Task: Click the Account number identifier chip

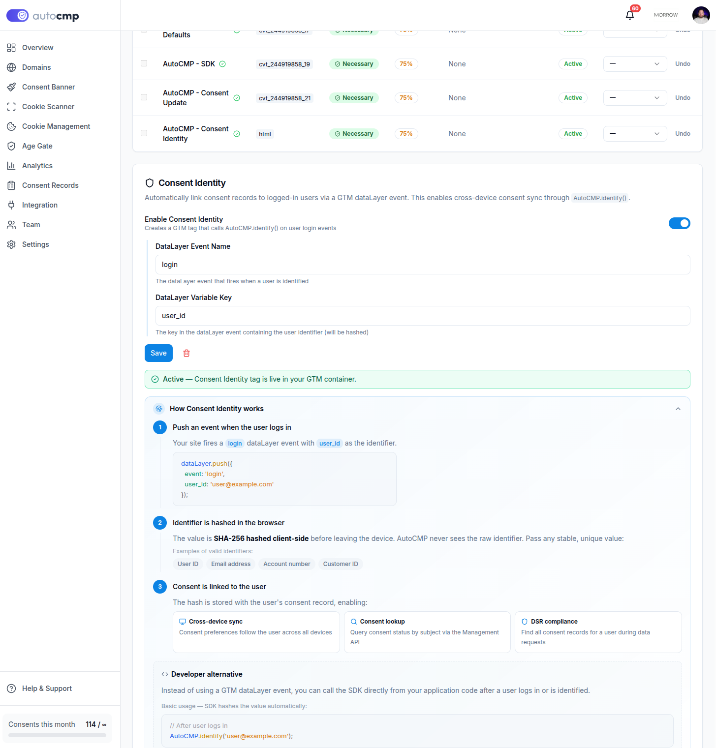Action: coord(287,564)
